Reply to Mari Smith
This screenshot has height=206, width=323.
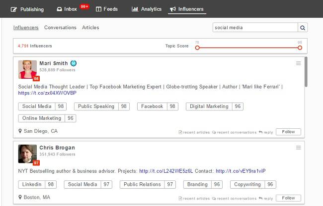[x=266, y=132]
